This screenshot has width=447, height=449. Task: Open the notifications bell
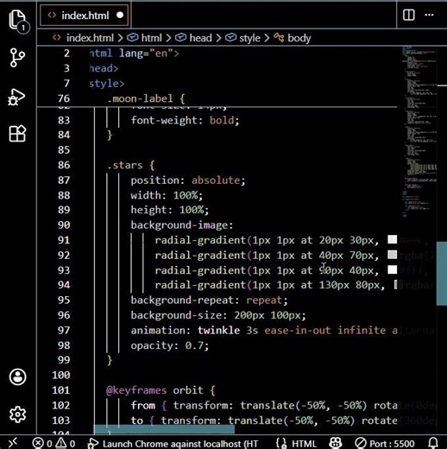point(433,443)
